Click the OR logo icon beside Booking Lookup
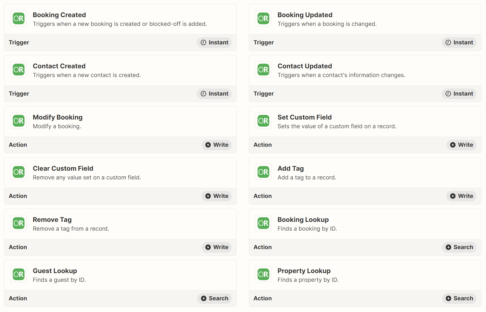 [263, 223]
